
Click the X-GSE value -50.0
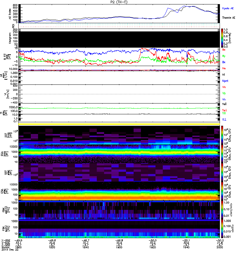pyautogui.click(x=153, y=240)
